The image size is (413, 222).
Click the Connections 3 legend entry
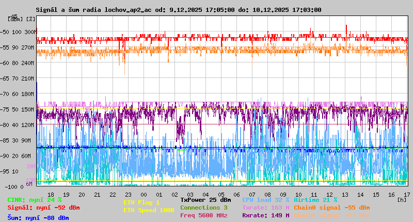203,208
